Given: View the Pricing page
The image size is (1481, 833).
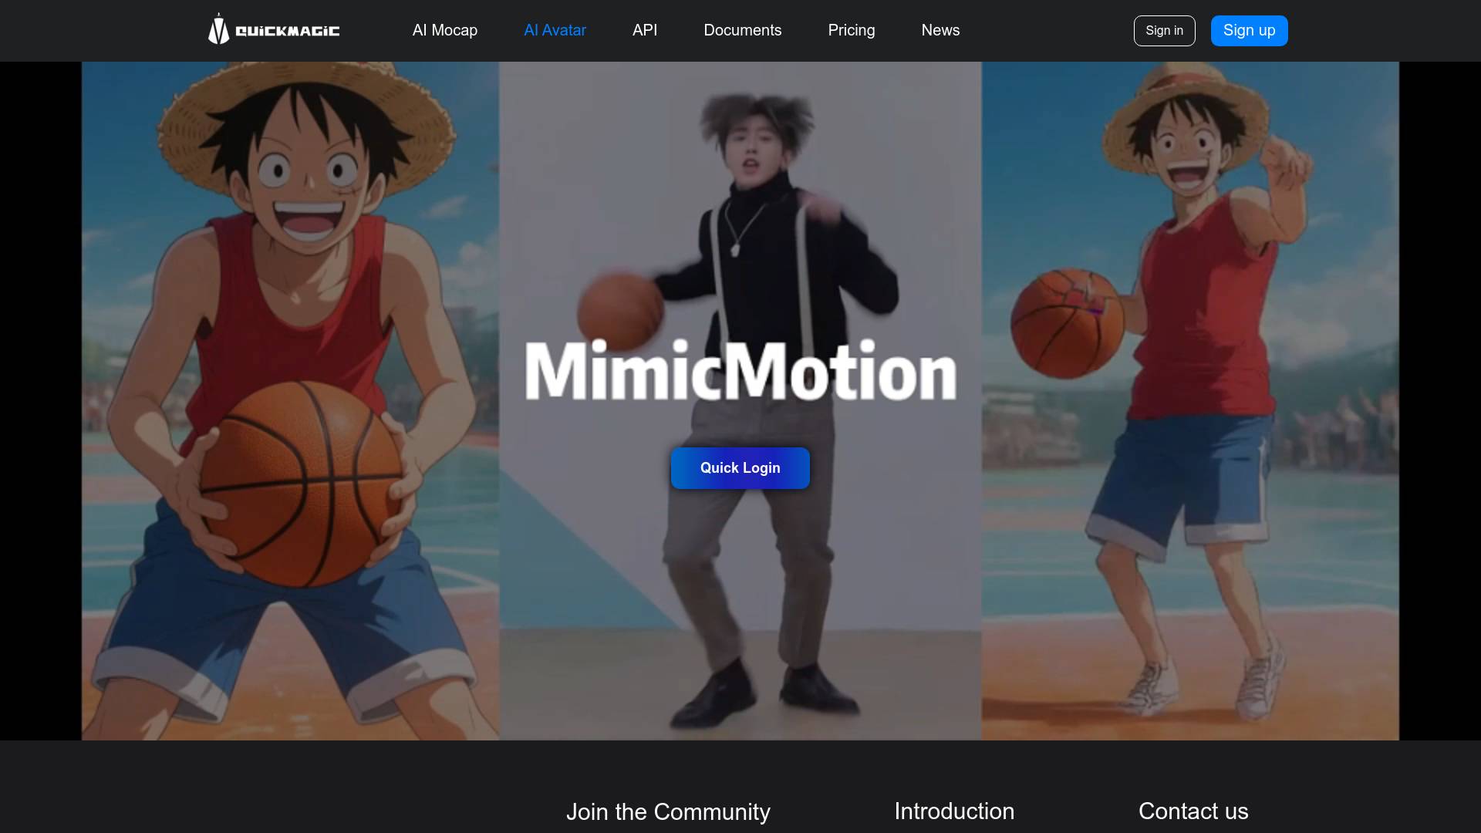Looking at the screenshot, I should (852, 30).
